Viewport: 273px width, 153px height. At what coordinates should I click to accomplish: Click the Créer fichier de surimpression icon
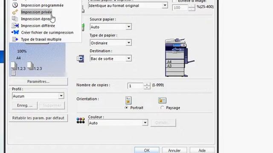point(15,32)
